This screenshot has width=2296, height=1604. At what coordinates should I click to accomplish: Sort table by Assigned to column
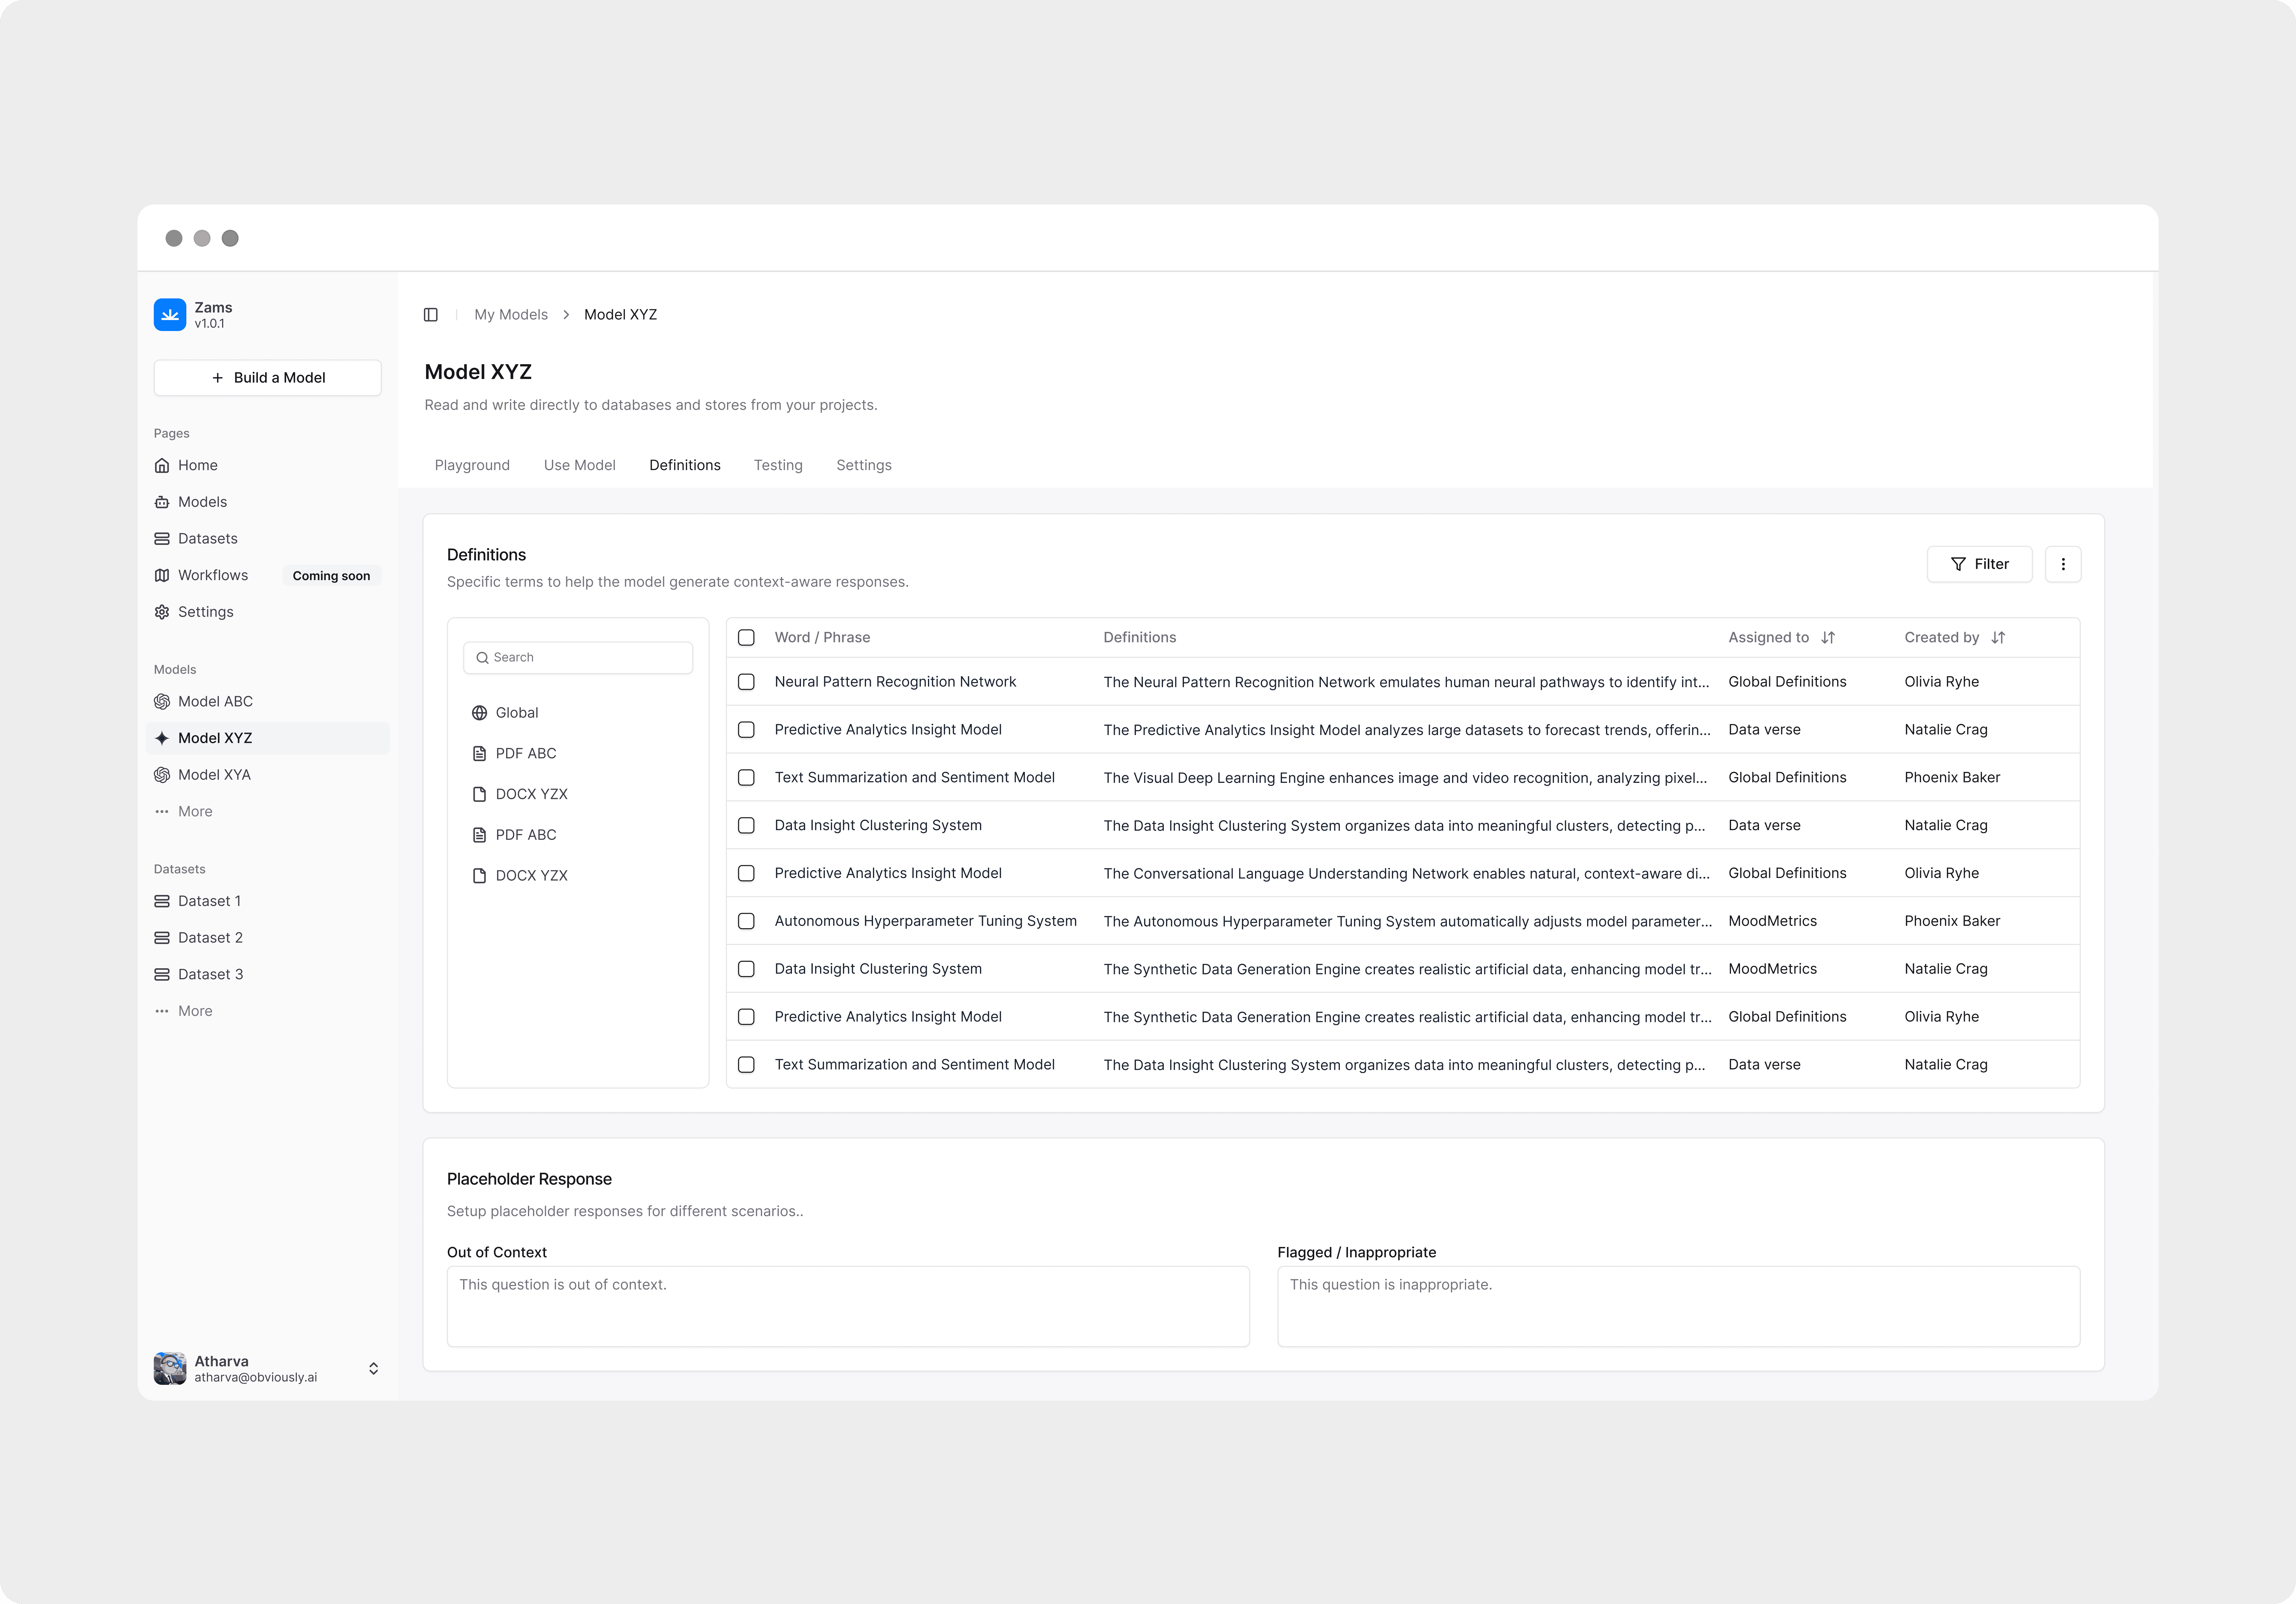(x=1828, y=637)
